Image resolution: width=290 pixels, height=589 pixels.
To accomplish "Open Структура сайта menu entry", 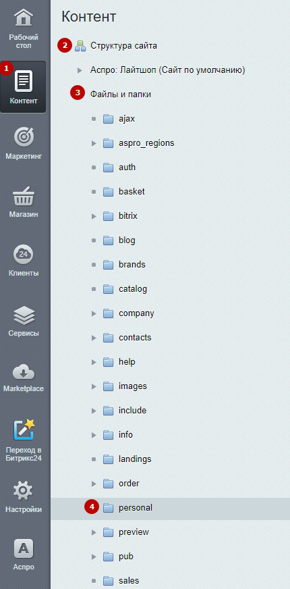I will tap(123, 46).
